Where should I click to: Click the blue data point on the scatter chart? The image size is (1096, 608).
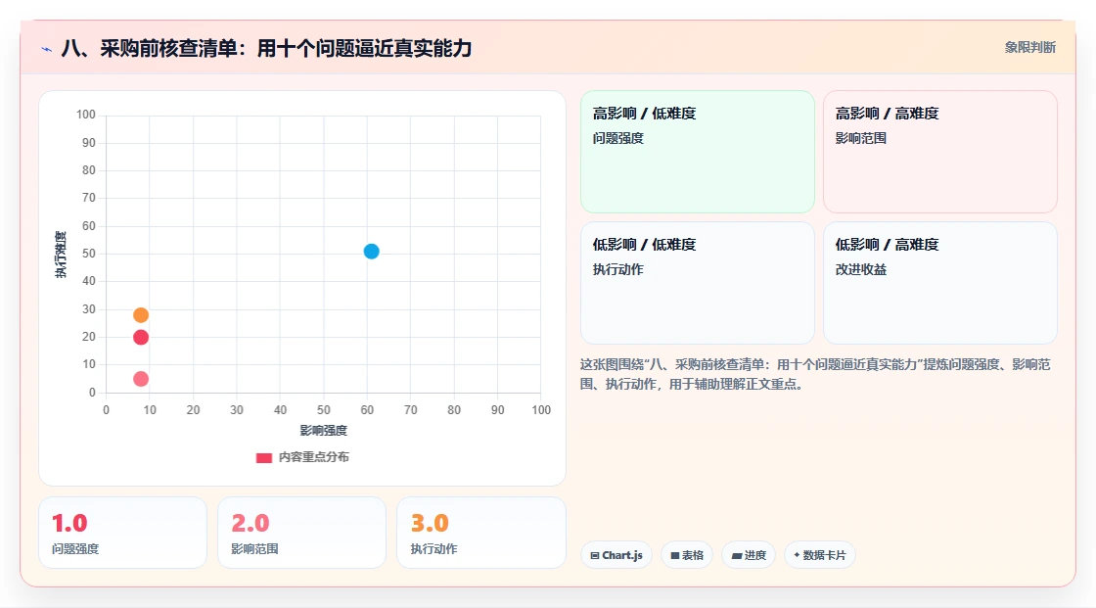pyautogui.click(x=371, y=252)
